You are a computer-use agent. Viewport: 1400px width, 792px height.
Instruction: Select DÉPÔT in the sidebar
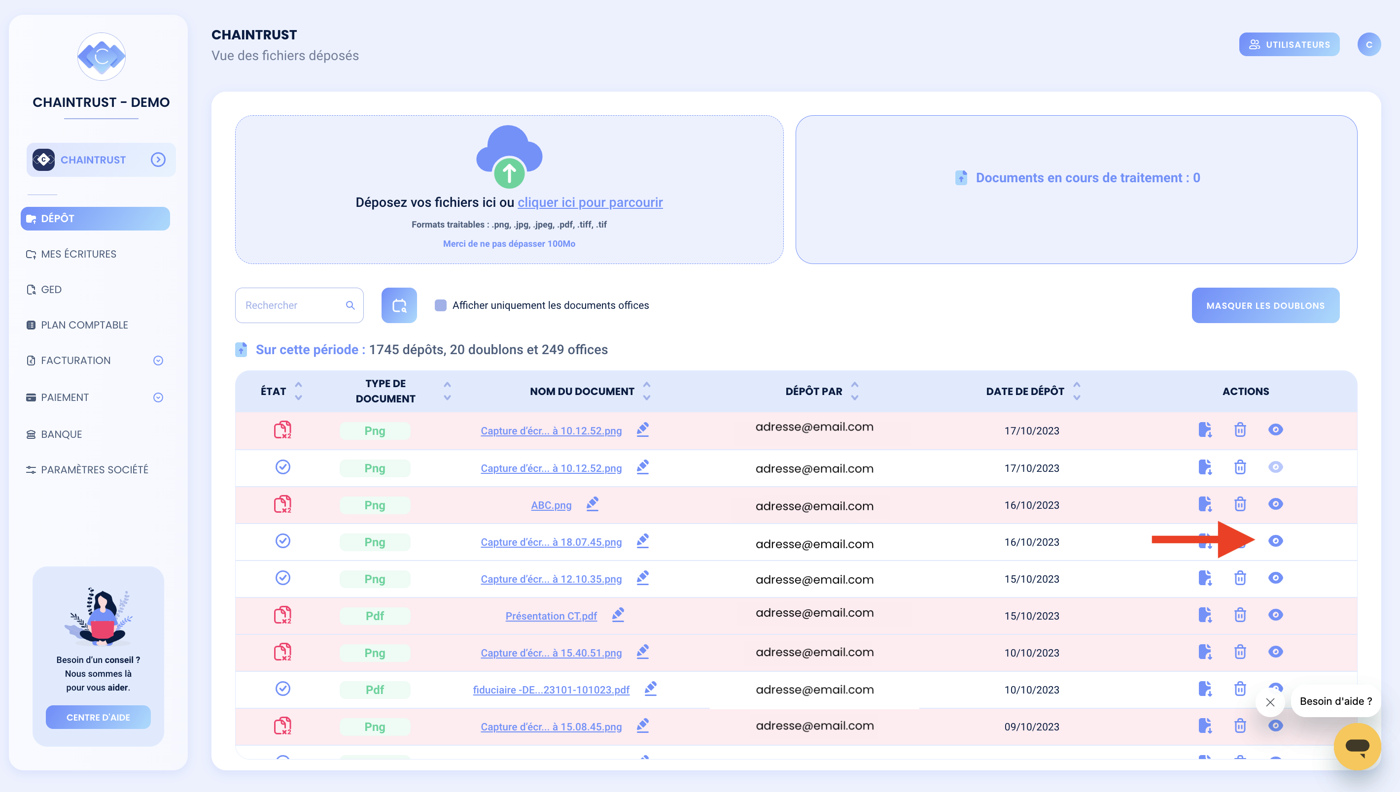[x=95, y=218]
